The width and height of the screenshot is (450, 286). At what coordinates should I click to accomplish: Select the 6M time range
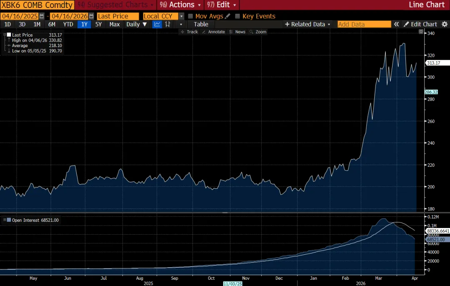(x=52, y=25)
